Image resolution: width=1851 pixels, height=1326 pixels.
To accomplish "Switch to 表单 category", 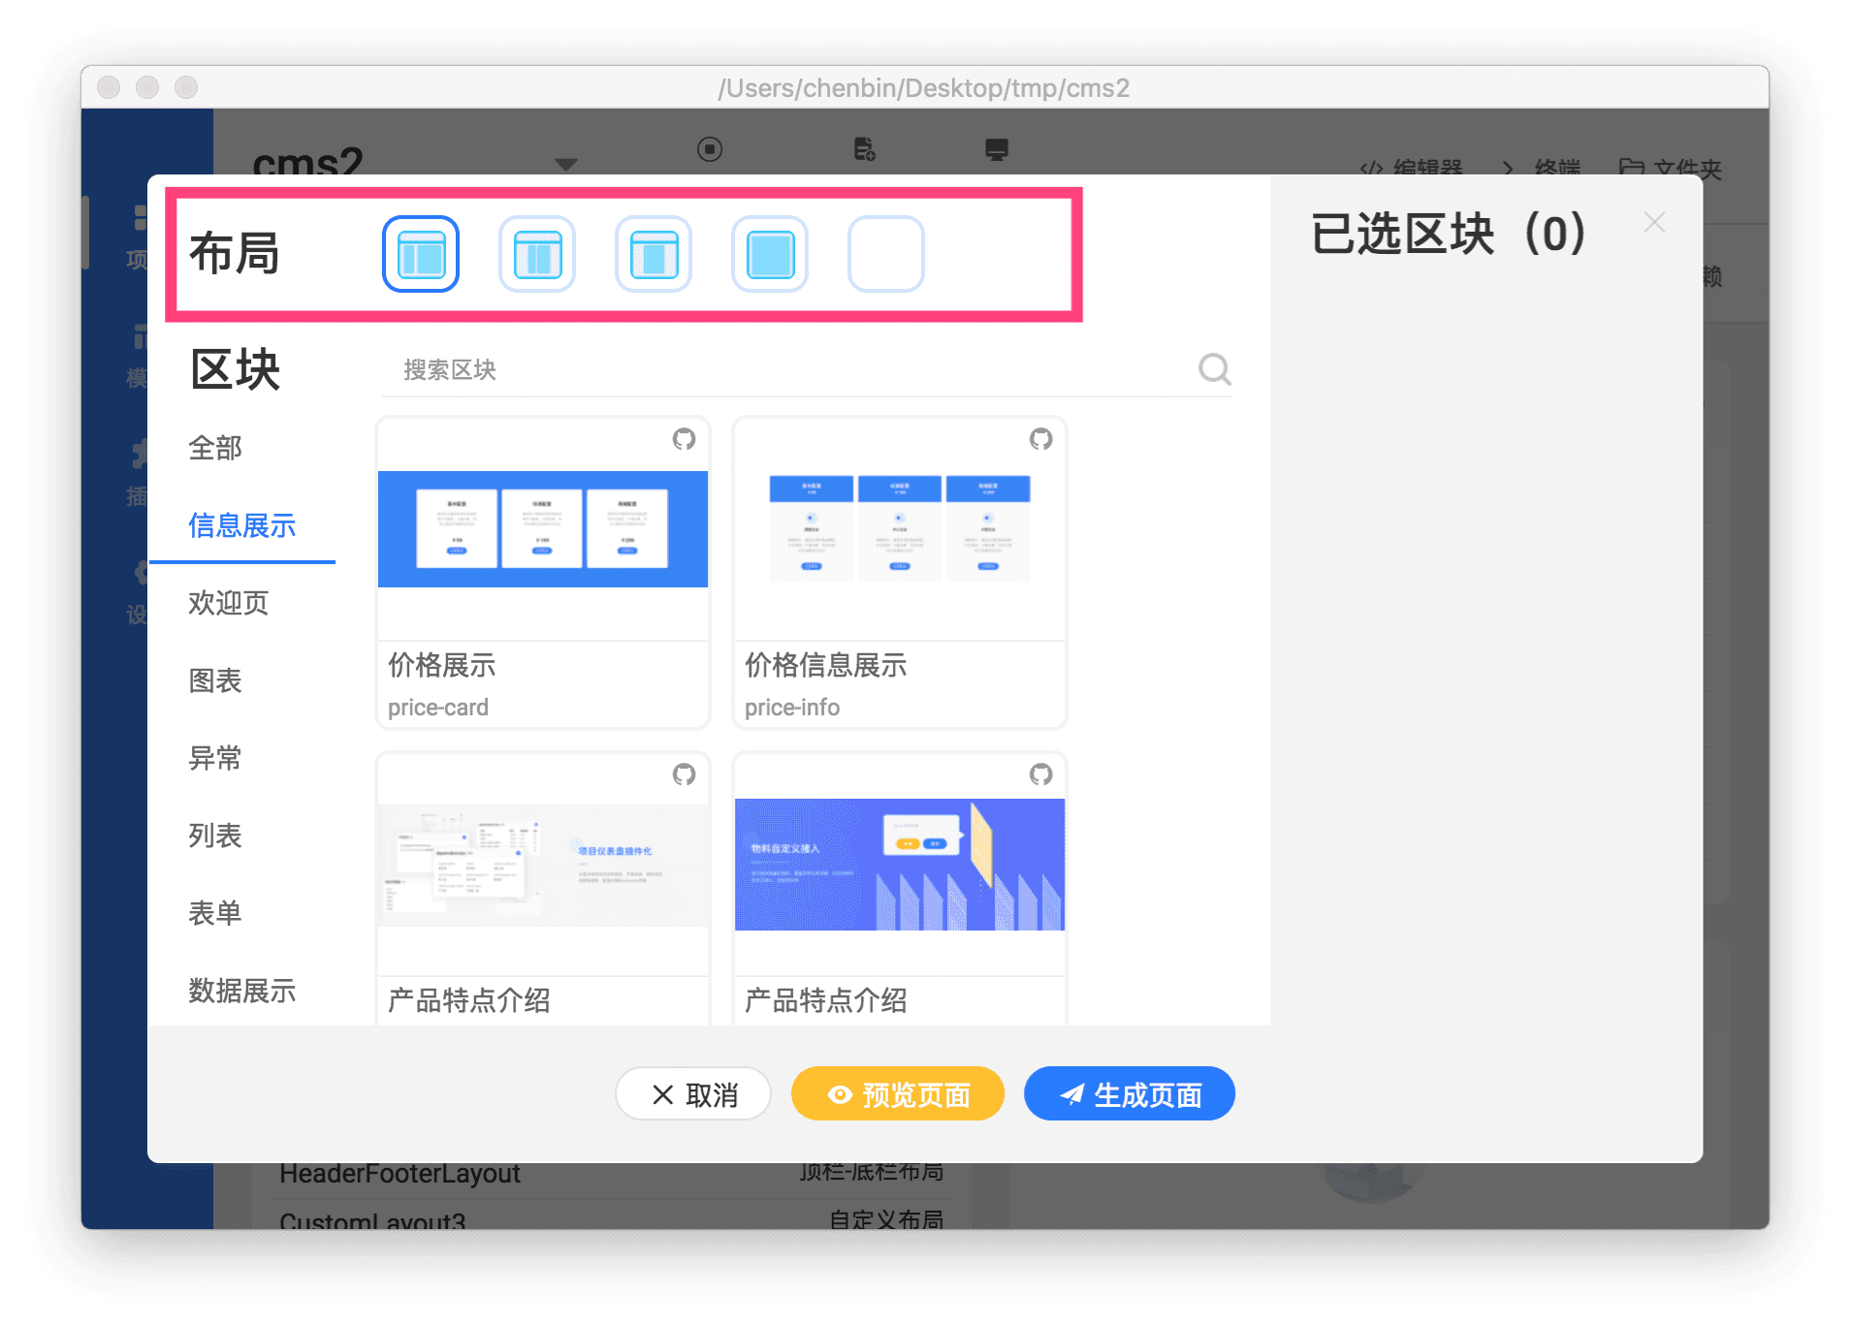I will pos(215,913).
